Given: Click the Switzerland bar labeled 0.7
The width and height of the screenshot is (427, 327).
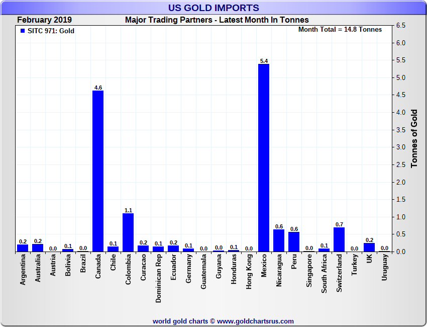Looking at the screenshot, I should click(339, 239).
